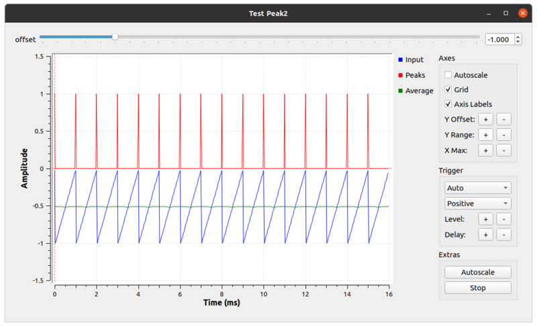Screen dimensions: 537x327
Task: Increase X Max with plus button
Action: point(485,150)
